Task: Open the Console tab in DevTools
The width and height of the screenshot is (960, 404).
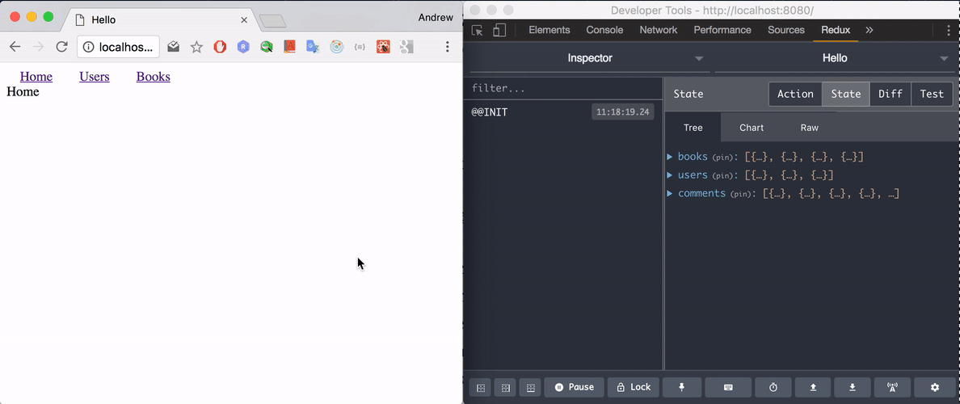Action: pos(604,30)
